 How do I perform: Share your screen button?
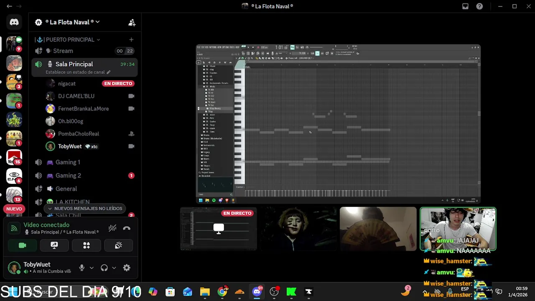[x=54, y=245]
